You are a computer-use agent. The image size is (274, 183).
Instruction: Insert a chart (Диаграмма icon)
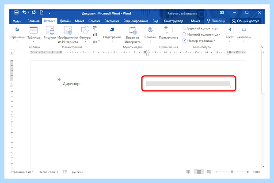(x=95, y=34)
